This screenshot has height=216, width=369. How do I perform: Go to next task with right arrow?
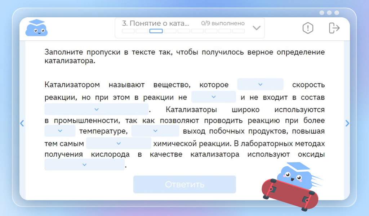[x=347, y=123]
